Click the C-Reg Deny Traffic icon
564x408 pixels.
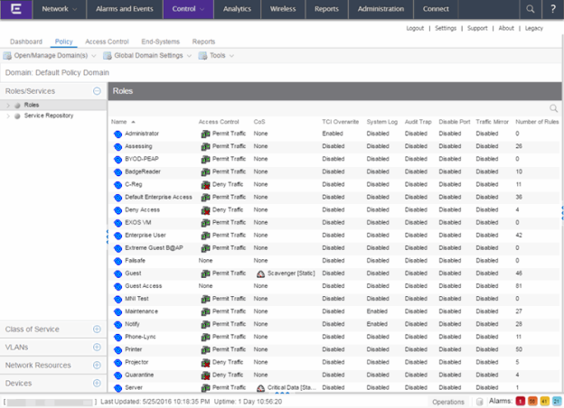(205, 185)
